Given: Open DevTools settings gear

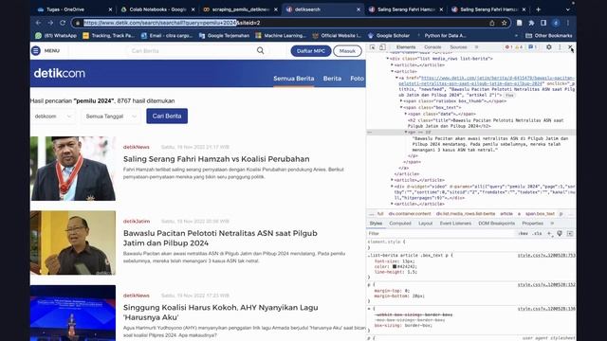Looking at the screenshot, I should coord(548,47).
